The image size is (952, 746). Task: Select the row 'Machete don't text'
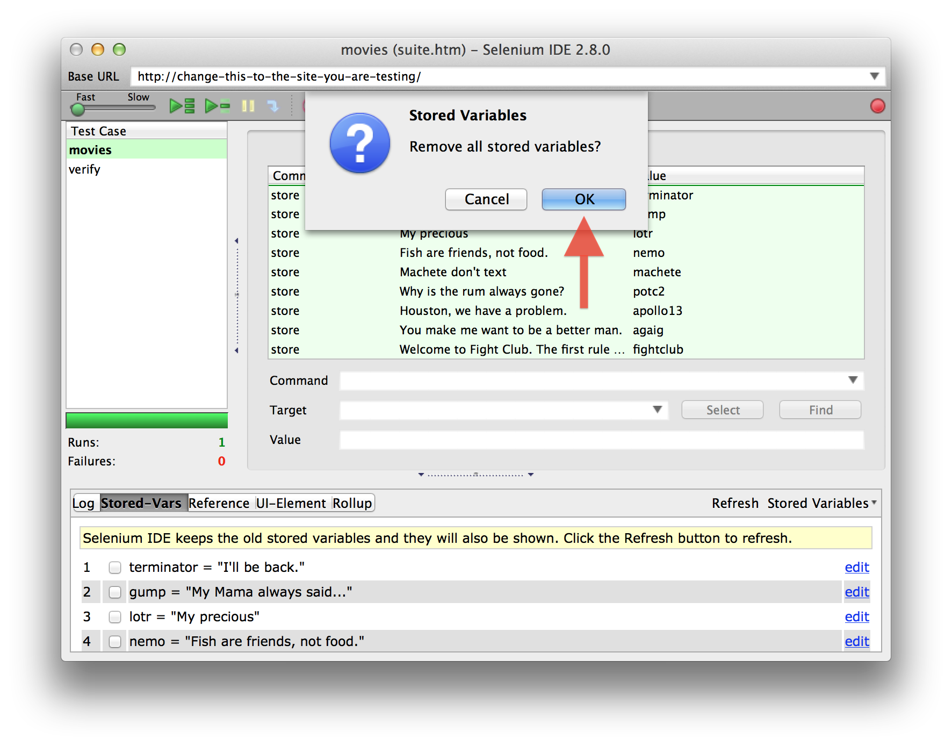(566, 272)
